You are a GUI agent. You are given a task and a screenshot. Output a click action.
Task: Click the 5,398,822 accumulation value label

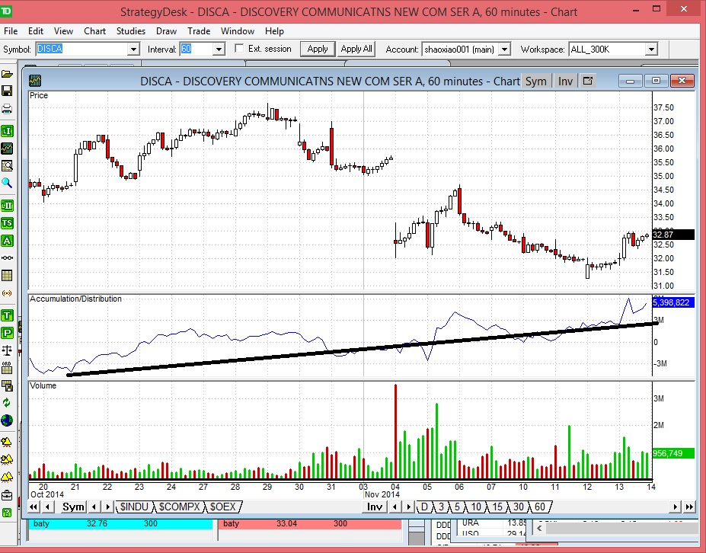point(673,302)
